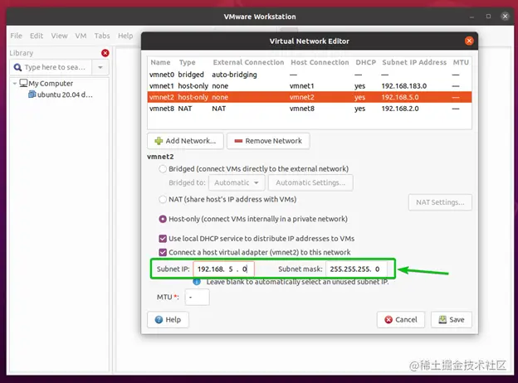518x383 pixels.
Task: Select the Bridged radio button
Action: (x=163, y=169)
